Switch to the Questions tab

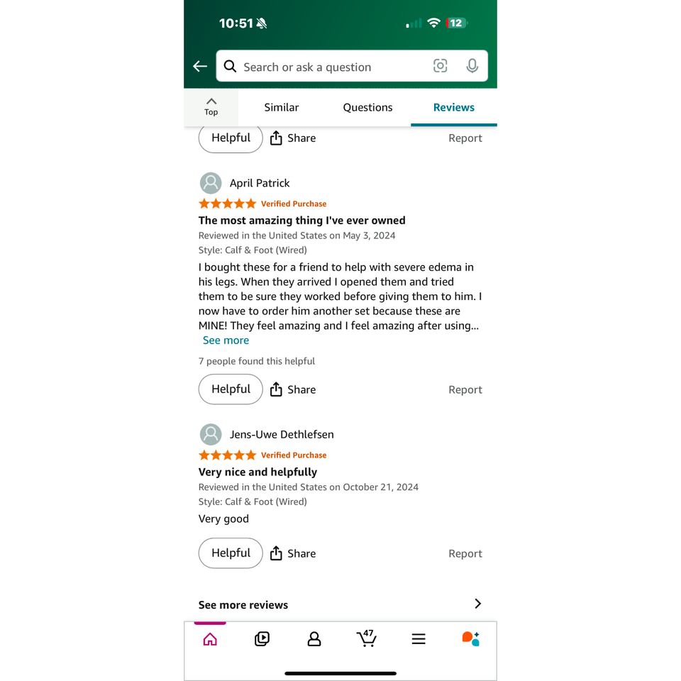click(x=367, y=107)
